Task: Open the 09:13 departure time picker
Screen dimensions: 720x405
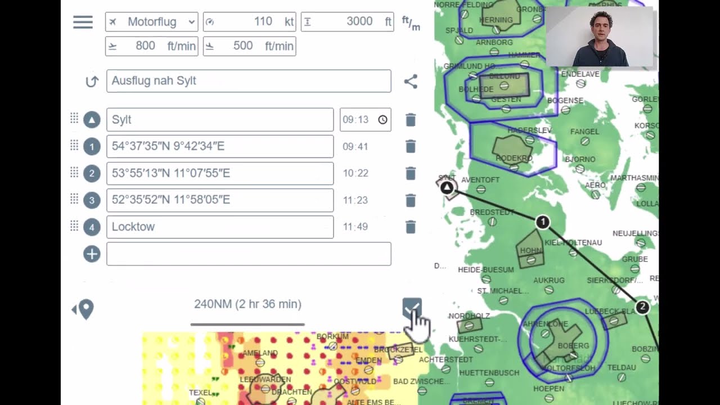Action: pos(365,120)
